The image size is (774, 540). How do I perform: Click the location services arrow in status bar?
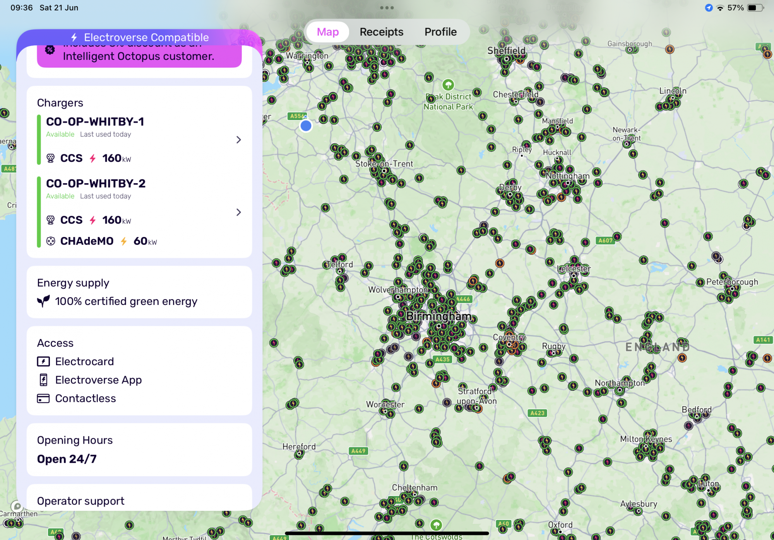(709, 8)
